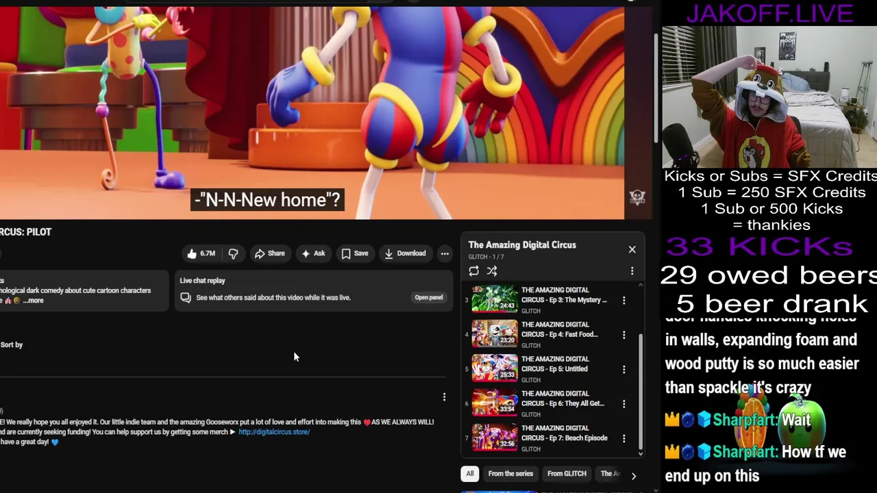Click the dislike thumbs-down button

234,253
